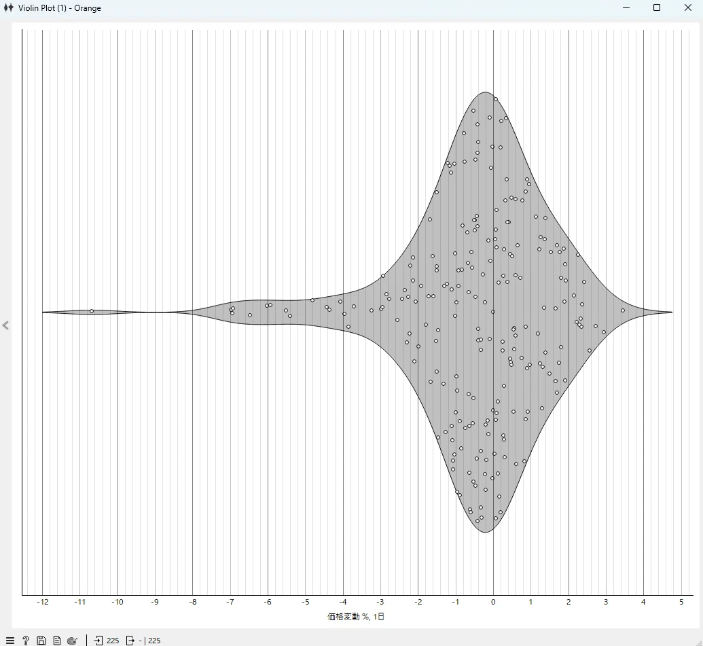This screenshot has width=703, height=646.
Task: Click the output data summary icon
Action: 130,641
